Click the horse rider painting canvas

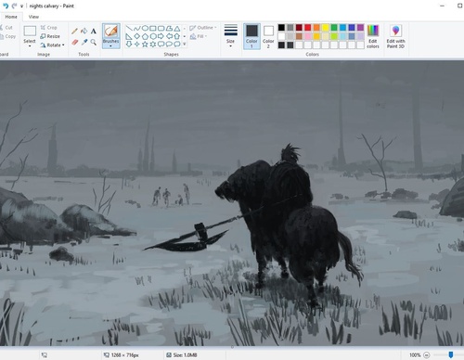point(232,203)
